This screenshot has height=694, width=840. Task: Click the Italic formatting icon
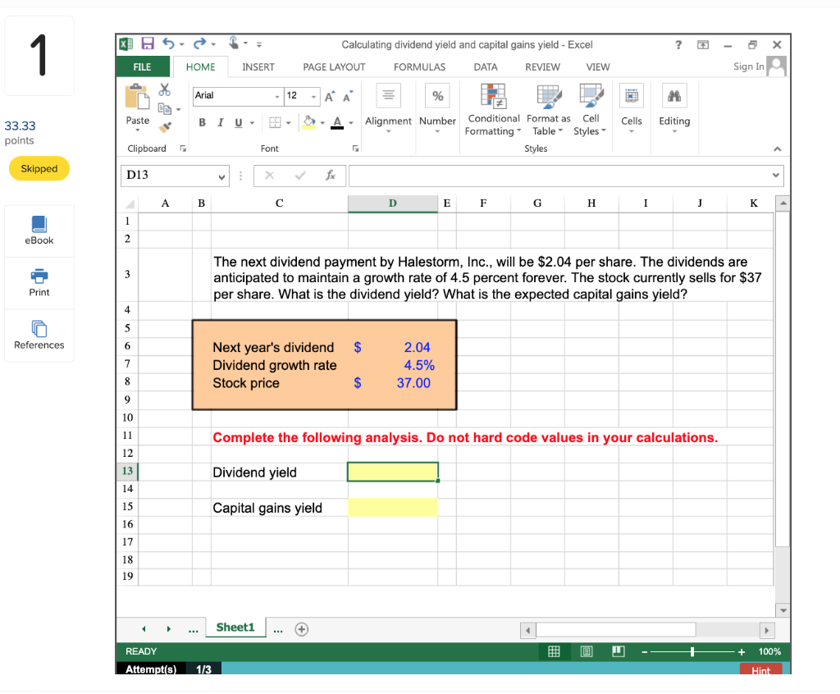tap(221, 122)
